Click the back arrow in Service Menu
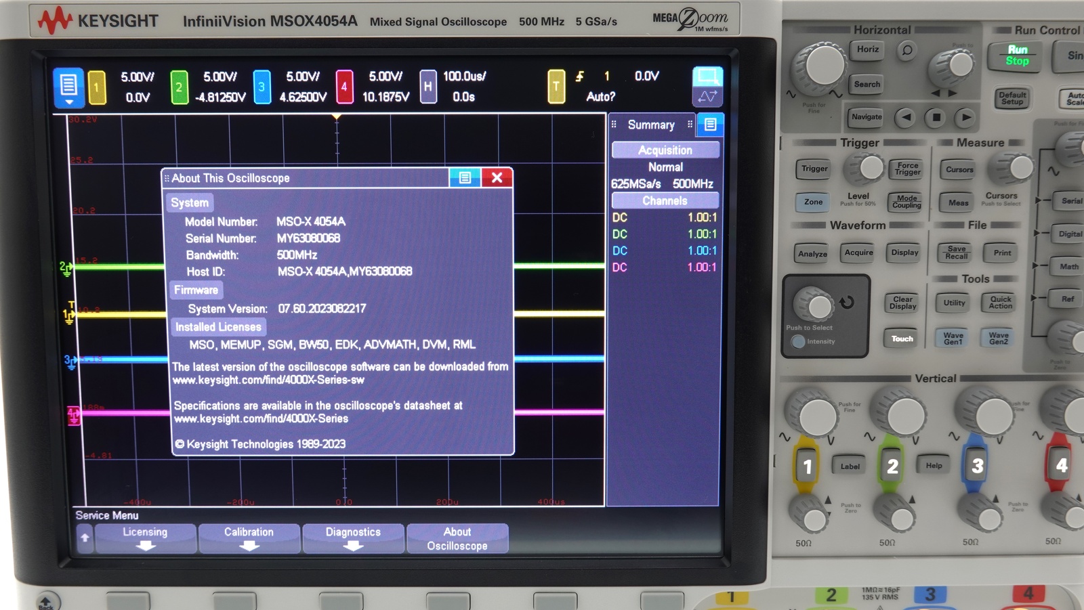1084x610 pixels. [85, 538]
